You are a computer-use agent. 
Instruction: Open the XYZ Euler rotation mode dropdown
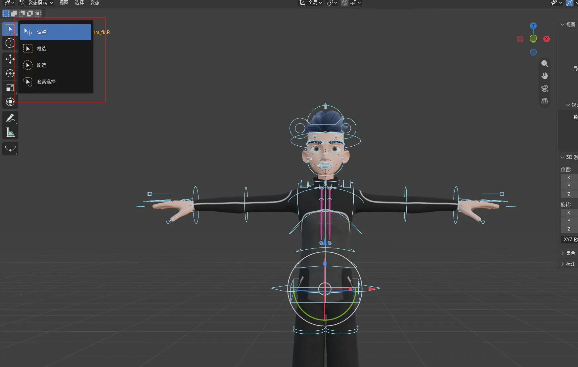coord(569,239)
